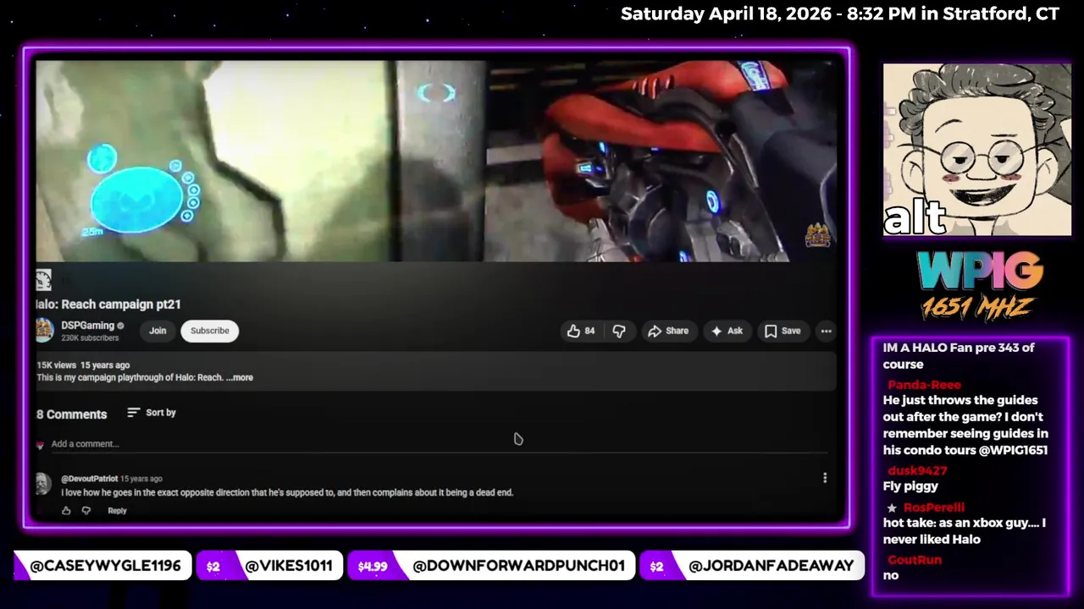Click the 'Fly piggy' chat message

910,486
